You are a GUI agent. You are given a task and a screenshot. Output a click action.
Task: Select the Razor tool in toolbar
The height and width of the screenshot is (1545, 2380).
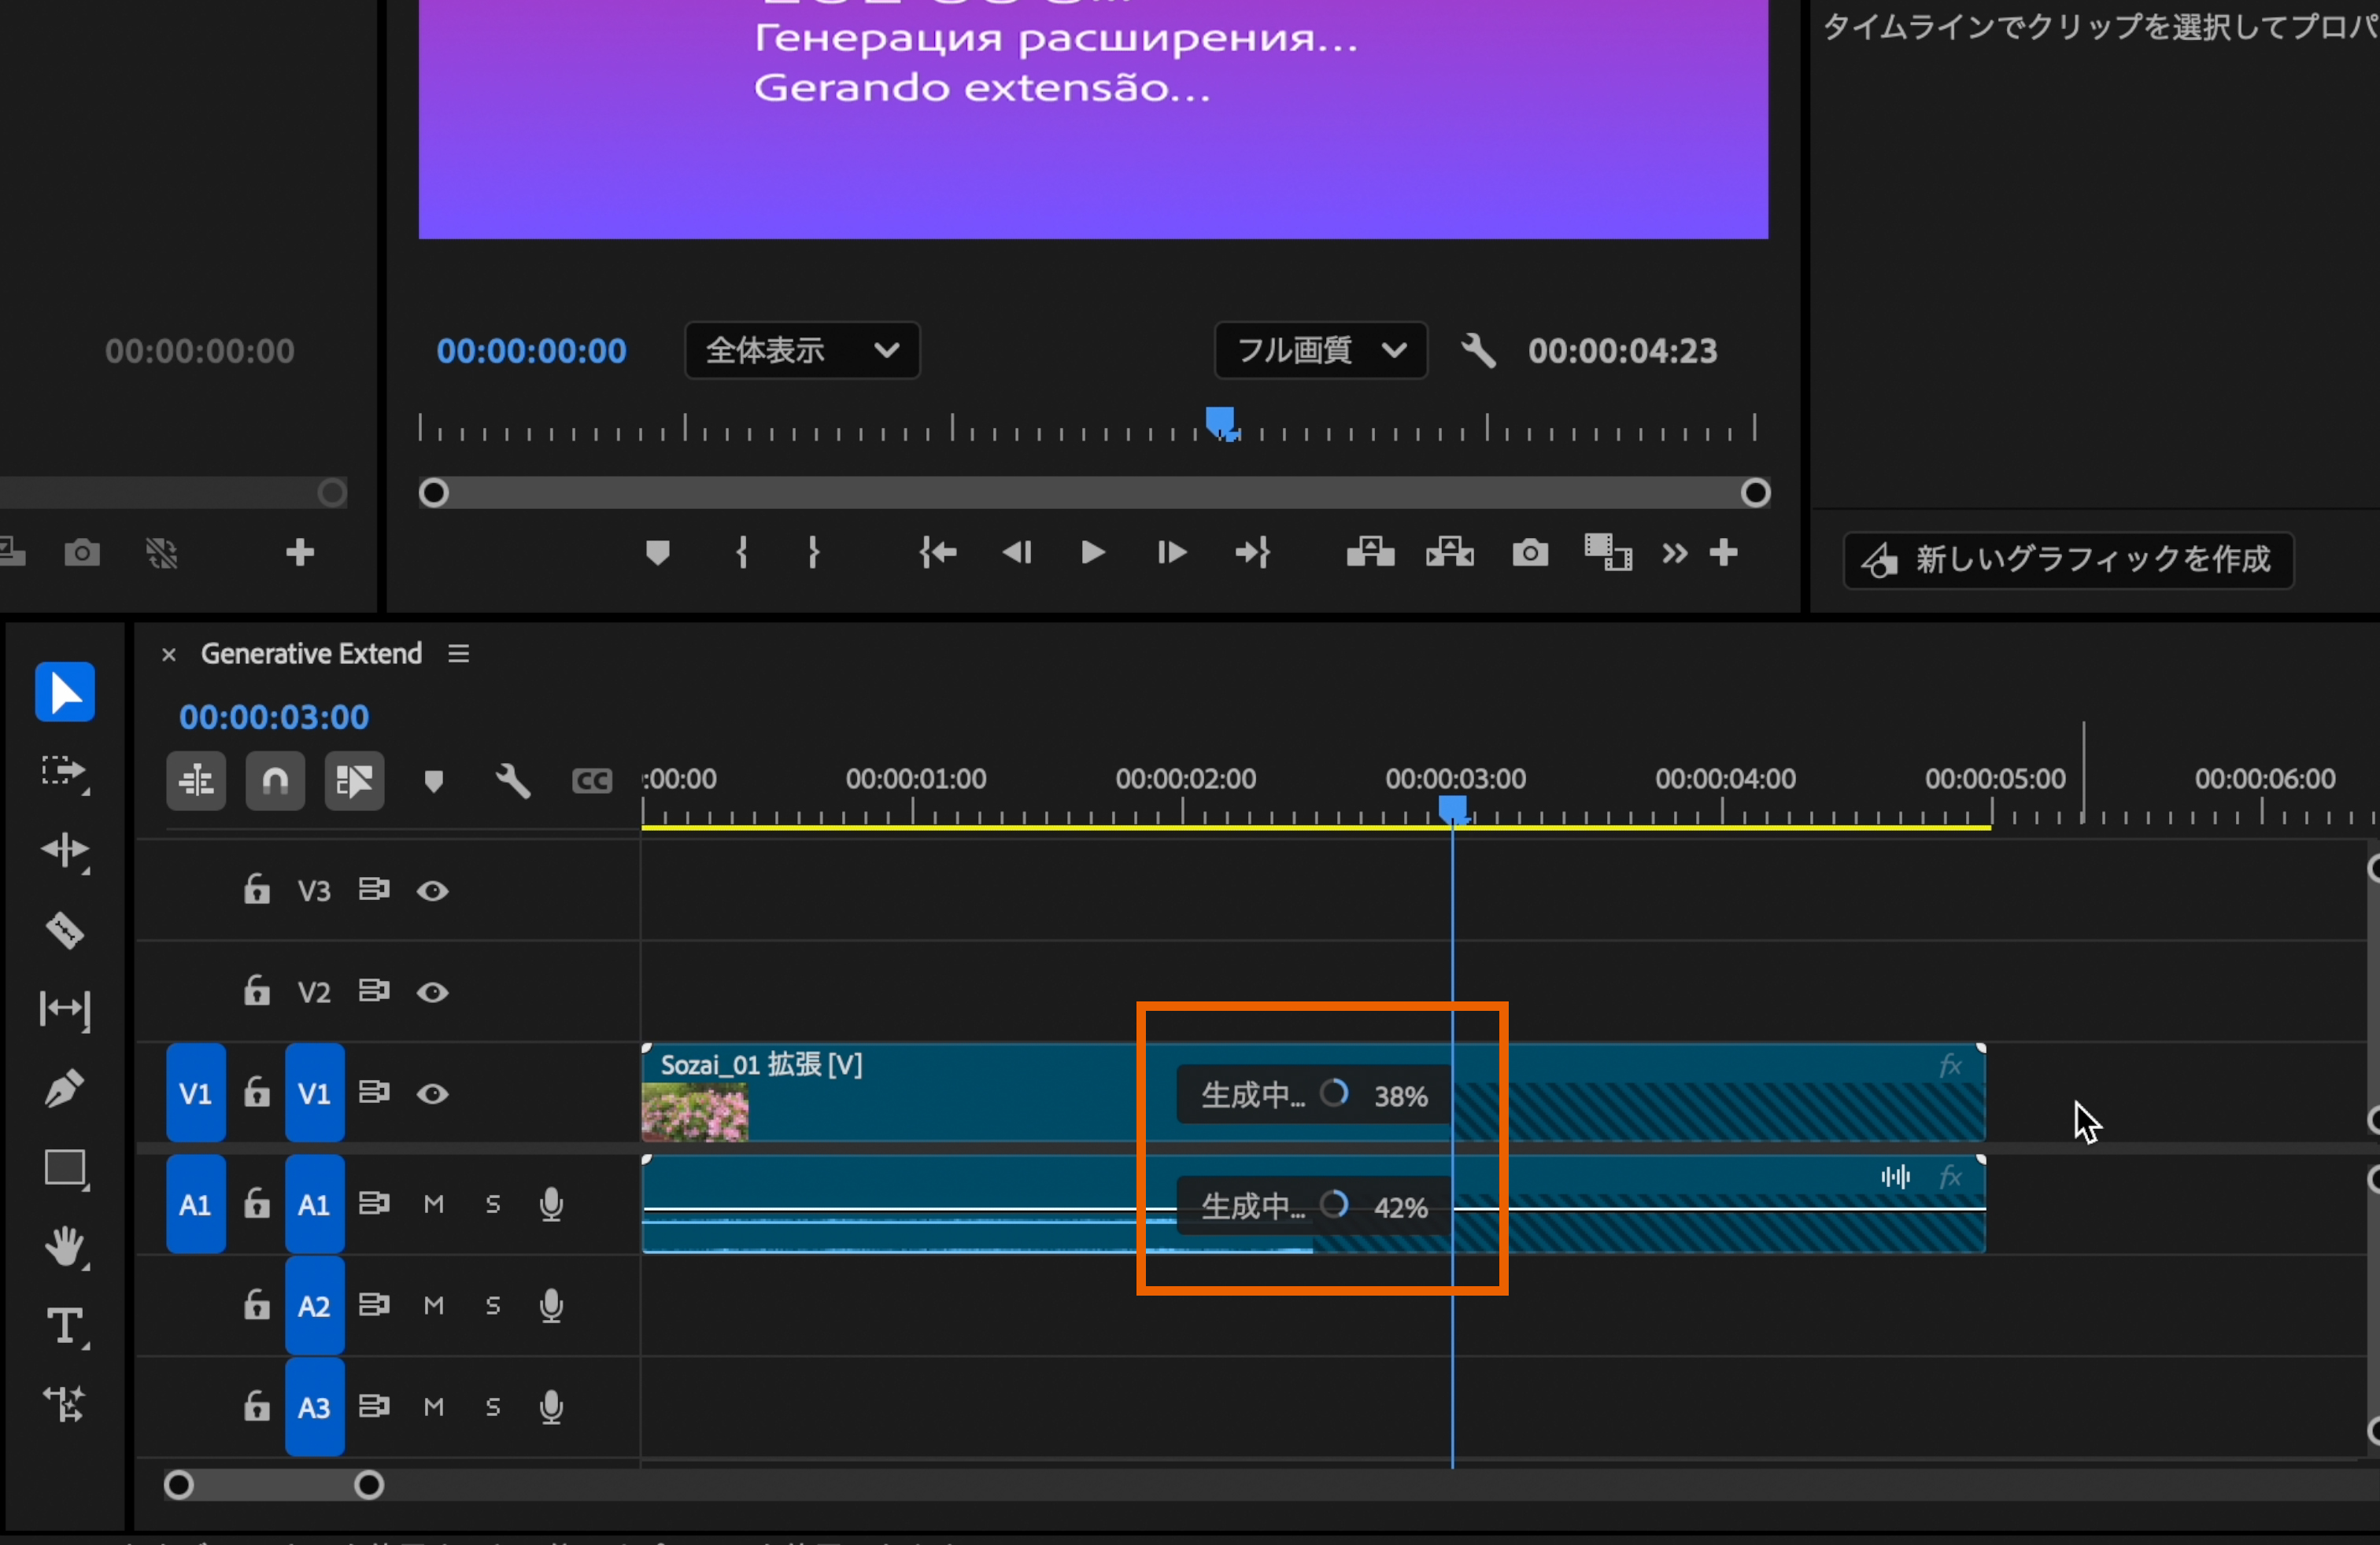click(x=65, y=931)
